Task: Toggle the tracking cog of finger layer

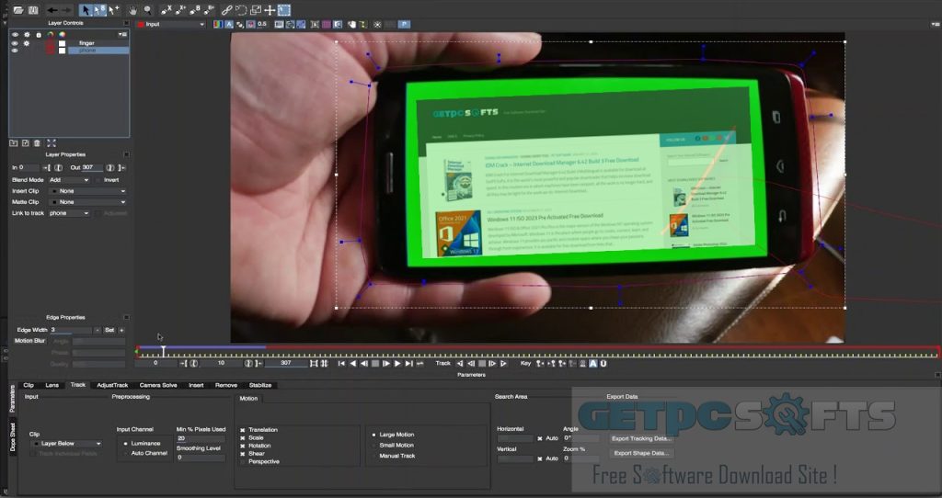Action: pyautogui.click(x=27, y=43)
